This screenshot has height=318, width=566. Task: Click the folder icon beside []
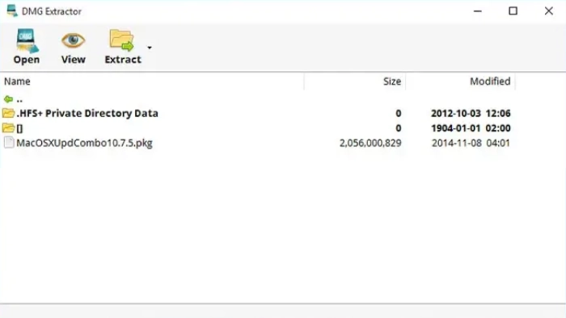tap(8, 128)
